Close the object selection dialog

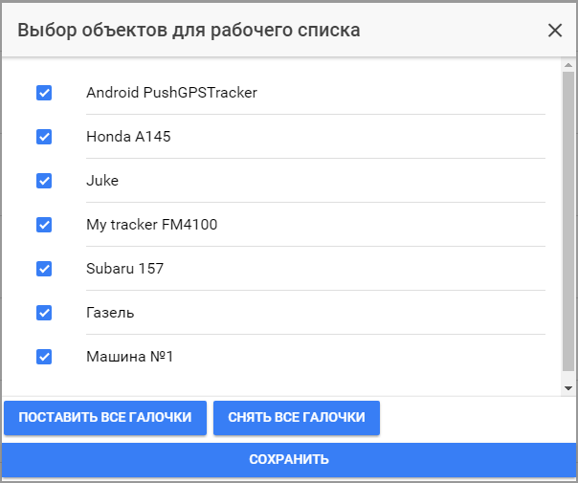pyautogui.click(x=555, y=30)
